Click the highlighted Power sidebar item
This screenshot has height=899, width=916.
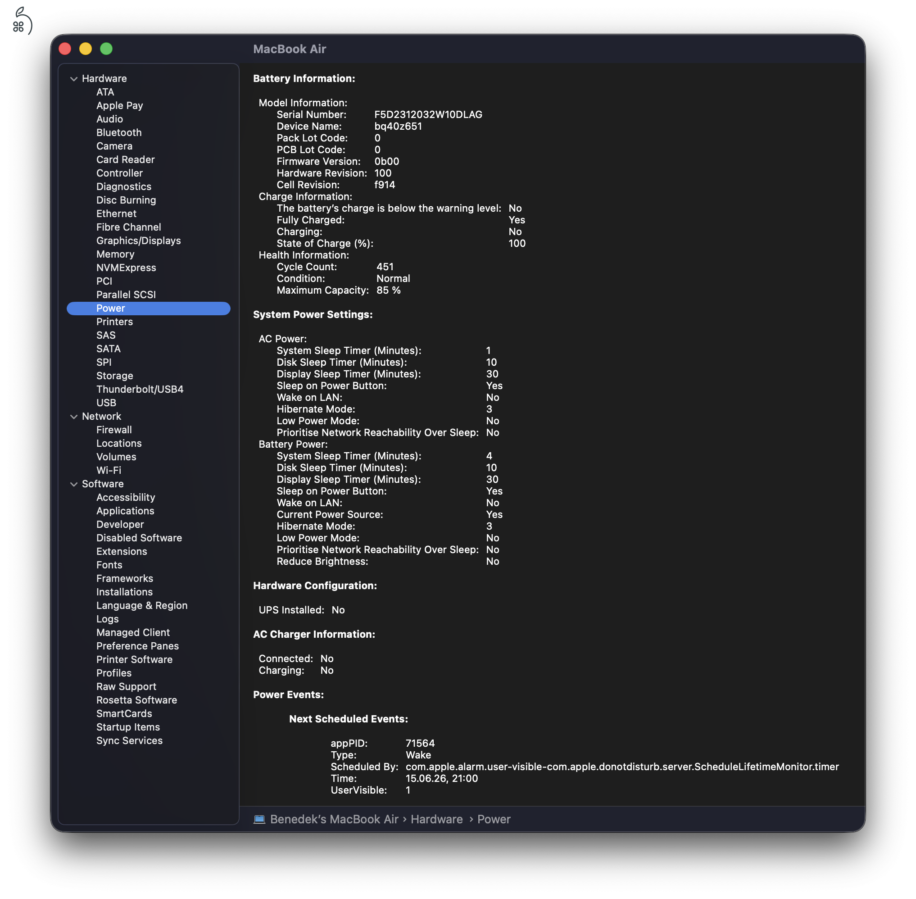point(148,309)
